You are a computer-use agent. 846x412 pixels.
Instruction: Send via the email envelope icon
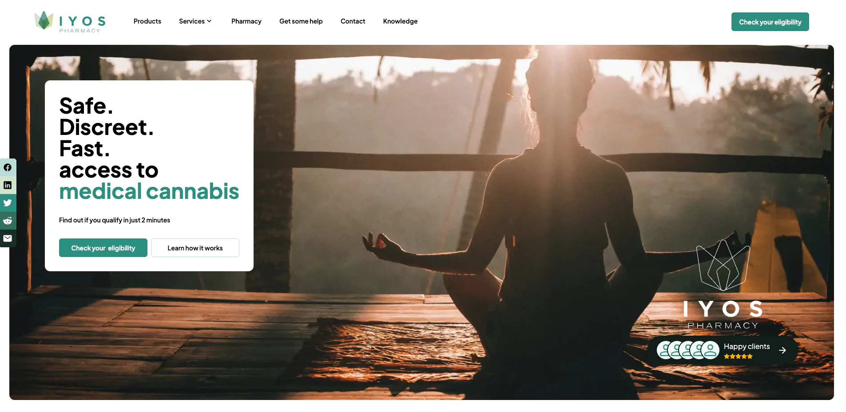8,238
